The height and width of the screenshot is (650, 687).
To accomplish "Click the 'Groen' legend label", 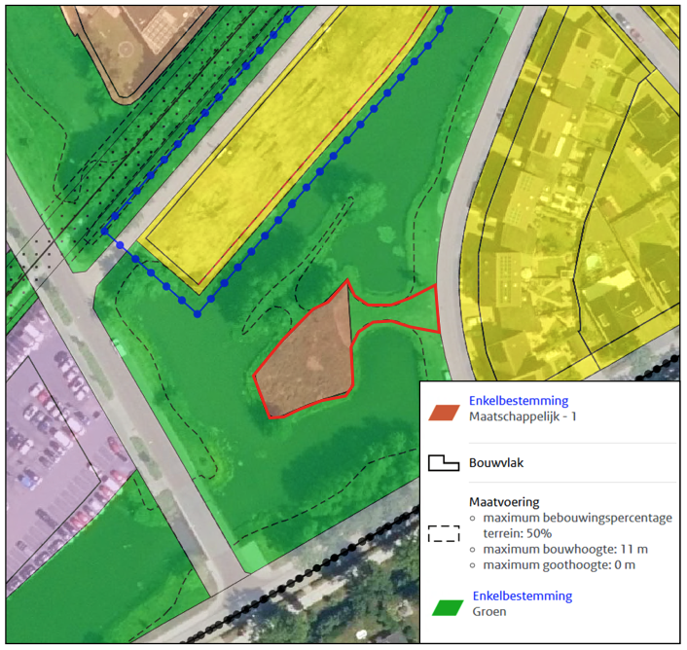I will 488,611.
